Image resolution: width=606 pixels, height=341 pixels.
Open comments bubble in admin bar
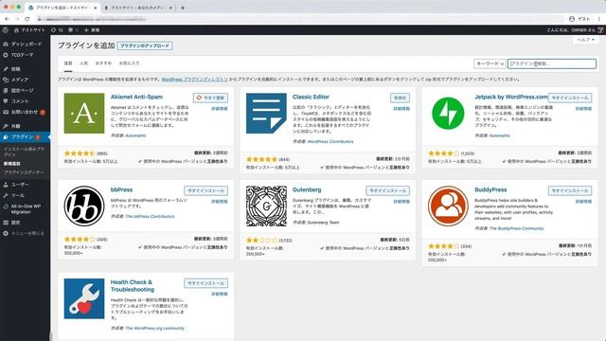(x=73, y=29)
